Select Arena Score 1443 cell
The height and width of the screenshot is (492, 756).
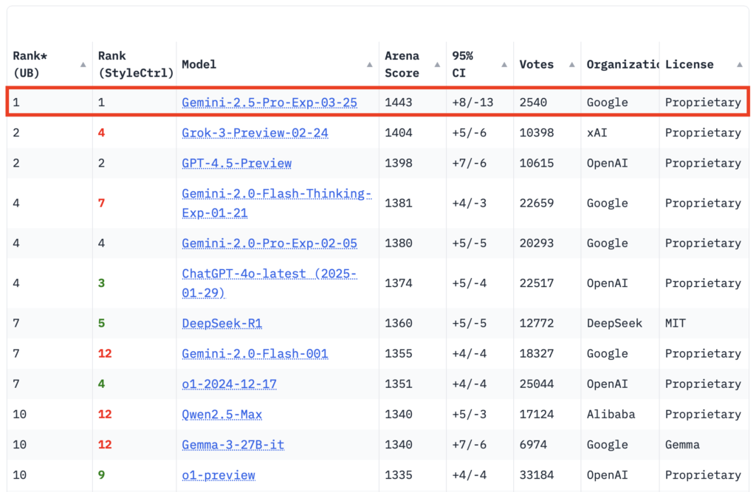(399, 102)
